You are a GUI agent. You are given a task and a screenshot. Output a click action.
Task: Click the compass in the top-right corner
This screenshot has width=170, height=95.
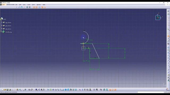158,17
